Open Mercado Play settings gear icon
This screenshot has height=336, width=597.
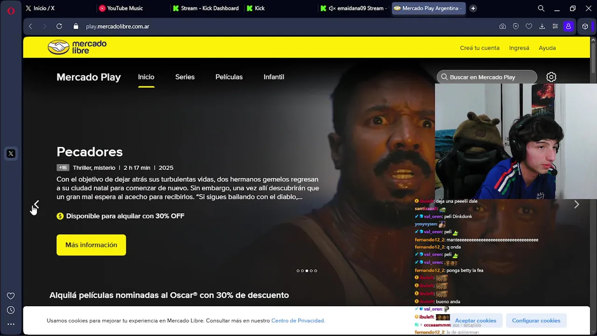(551, 77)
